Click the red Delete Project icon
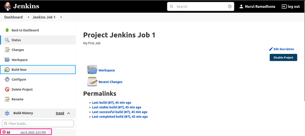Screen dimensions: 305x136 pyautogui.click(x=7, y=89)
